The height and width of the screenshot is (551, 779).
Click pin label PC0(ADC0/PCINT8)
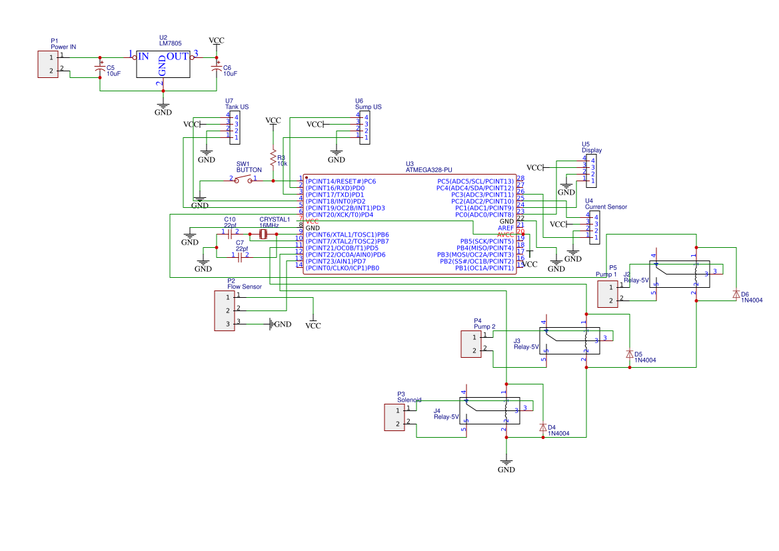484,215
